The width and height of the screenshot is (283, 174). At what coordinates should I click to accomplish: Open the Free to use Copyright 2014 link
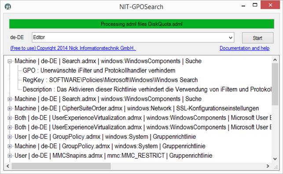pyautogui.click(x=73, y=48)
